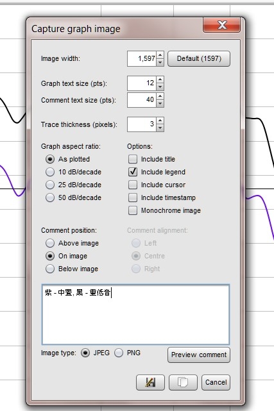Click Cancel button
This screenshot has width=274, height=411.
coord(216,382)
